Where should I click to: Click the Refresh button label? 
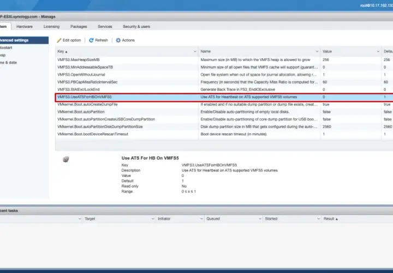102,40
